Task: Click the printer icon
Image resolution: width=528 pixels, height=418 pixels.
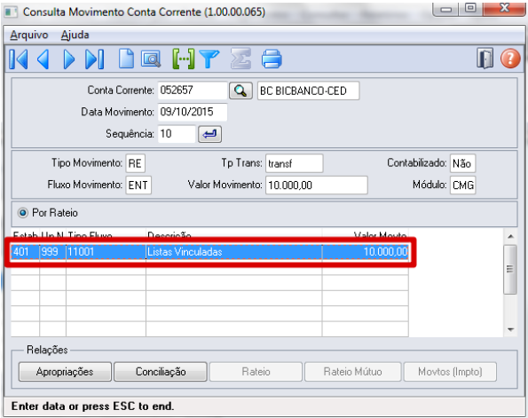Action: click(x=272, y=59)
